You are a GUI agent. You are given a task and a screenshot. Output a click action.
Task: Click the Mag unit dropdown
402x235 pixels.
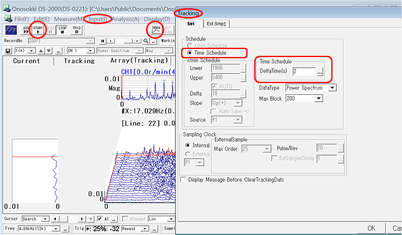158,51
